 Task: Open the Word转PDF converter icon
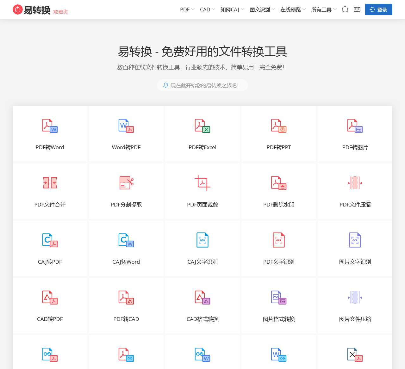[126, 126]
